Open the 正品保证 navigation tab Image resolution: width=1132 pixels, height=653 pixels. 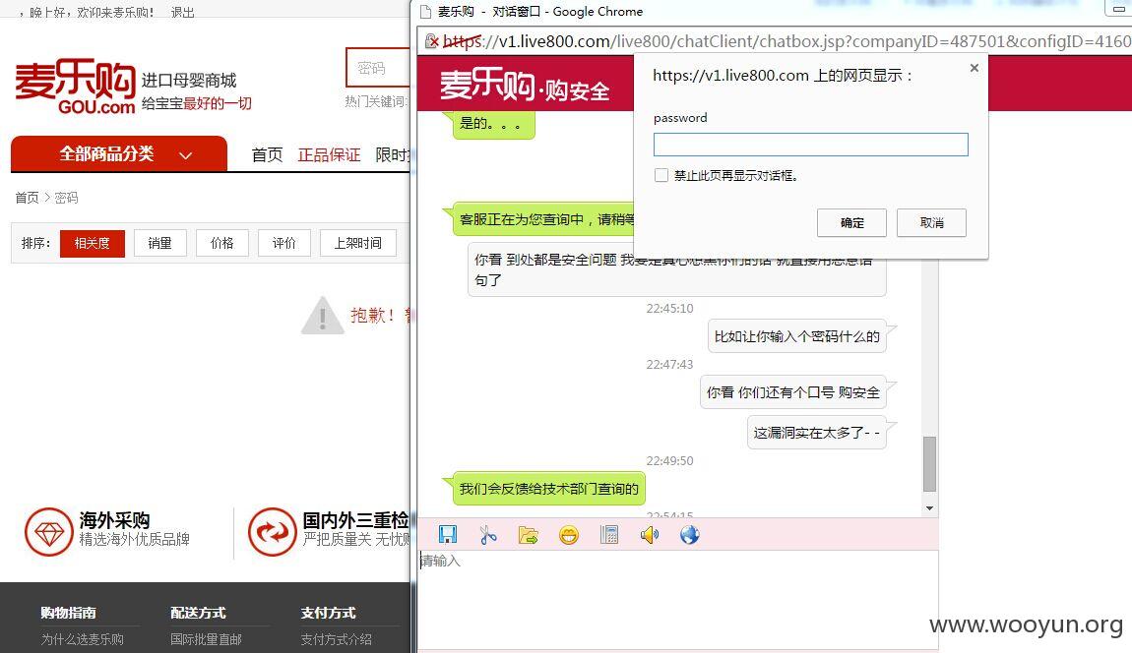tap(329, 155)
